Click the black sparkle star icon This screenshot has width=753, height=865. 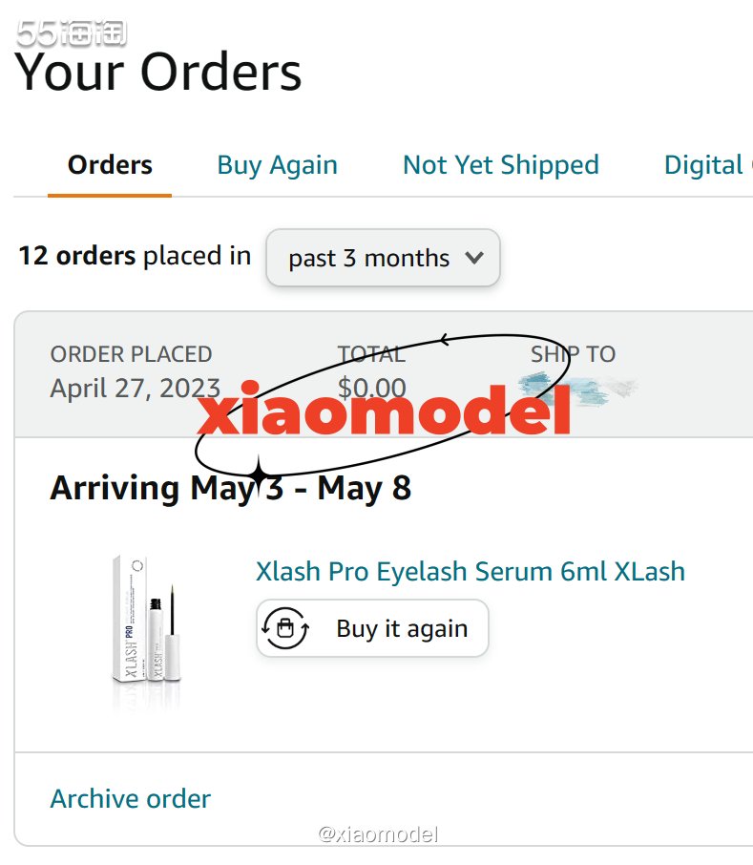[258, 471]
